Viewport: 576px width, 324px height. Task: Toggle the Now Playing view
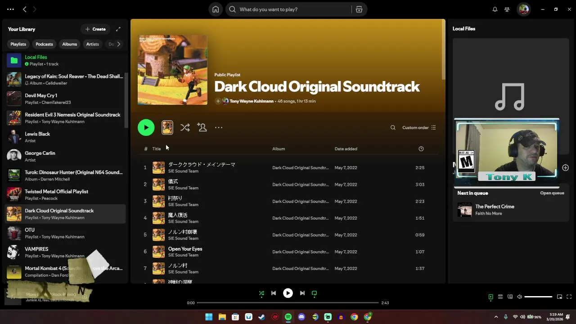[491, 297]
